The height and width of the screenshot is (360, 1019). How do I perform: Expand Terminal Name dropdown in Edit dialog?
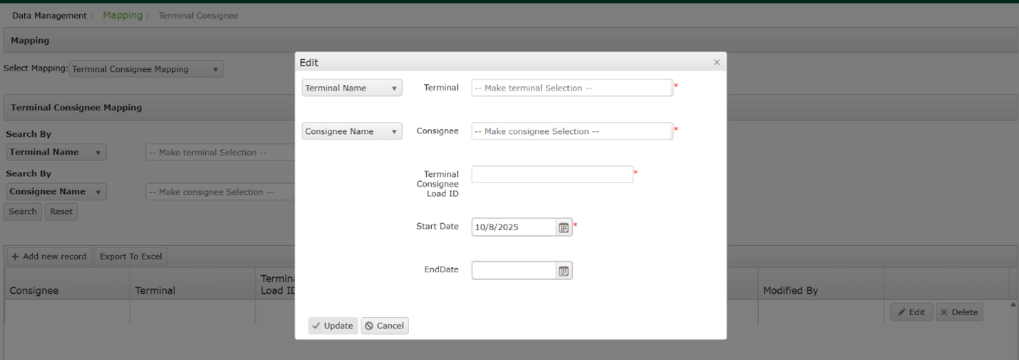352,88
